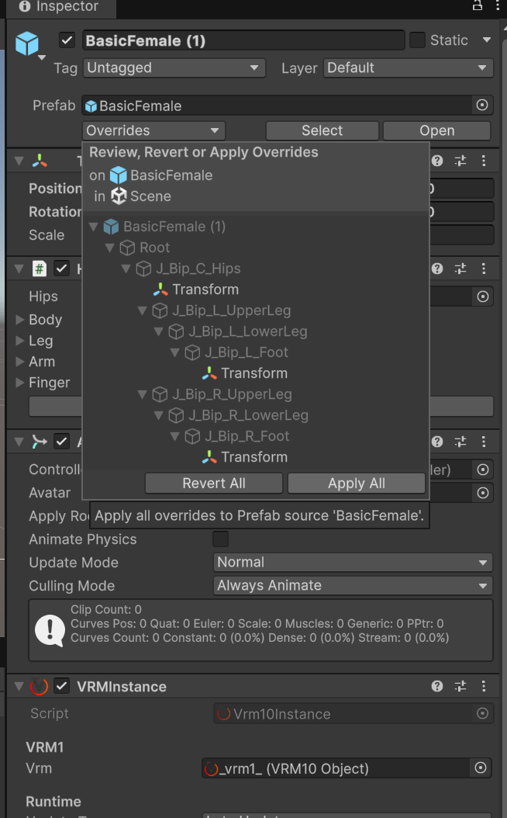Screen dimensions: 507x818
Task: Open the Hips object picker circle
Action: pyautogui.click(x=483, y=296)
